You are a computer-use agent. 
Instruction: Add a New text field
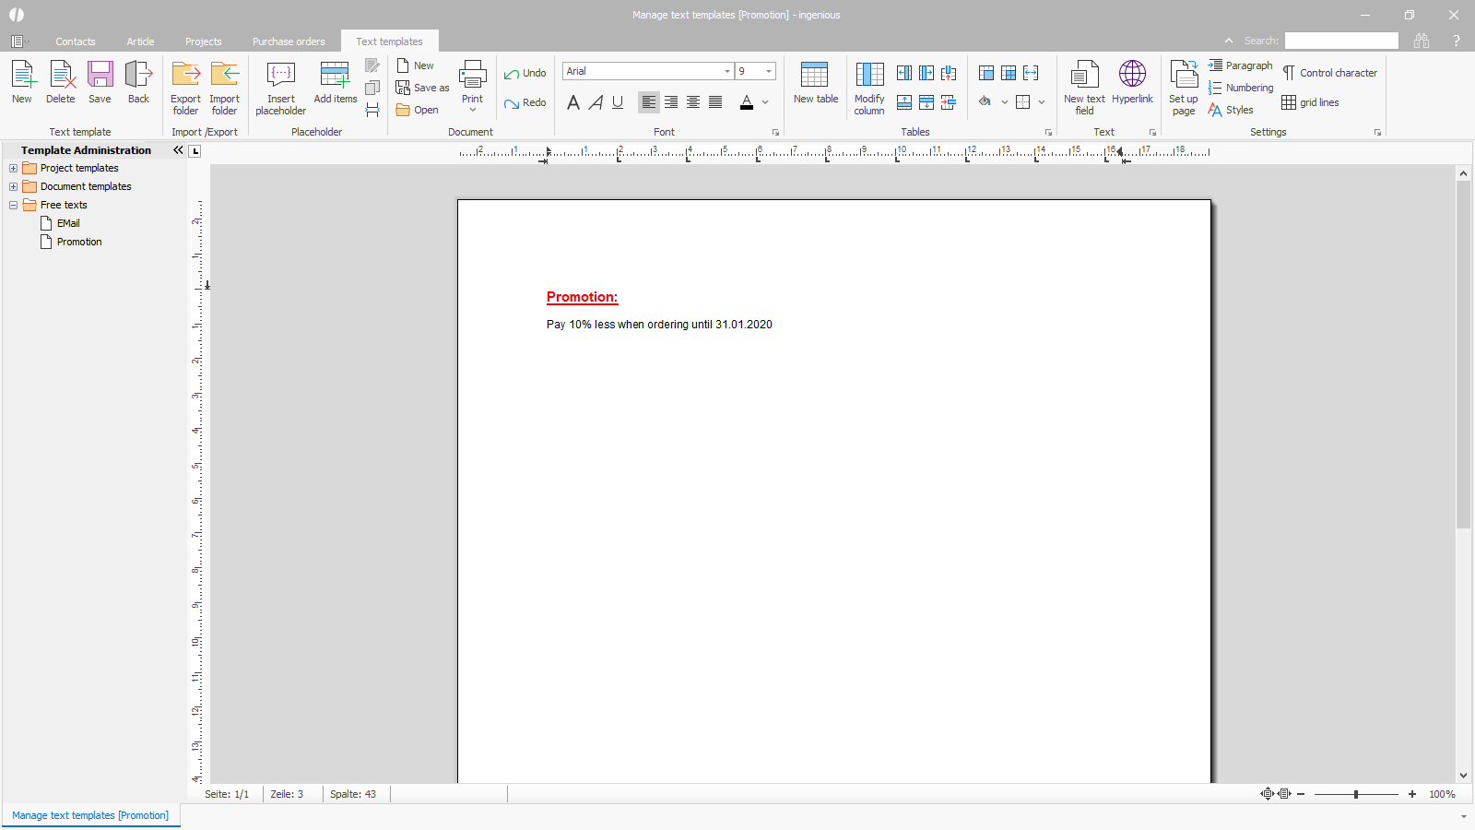tap(1084, 75)
